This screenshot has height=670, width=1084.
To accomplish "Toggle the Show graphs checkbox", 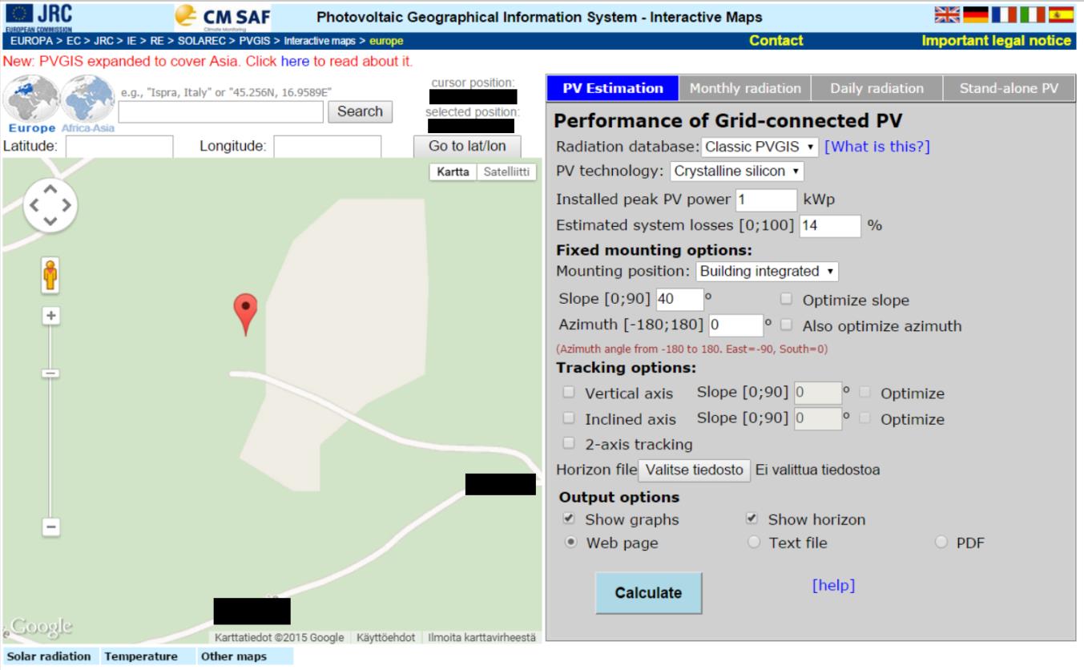I will (x=569, y=519).
